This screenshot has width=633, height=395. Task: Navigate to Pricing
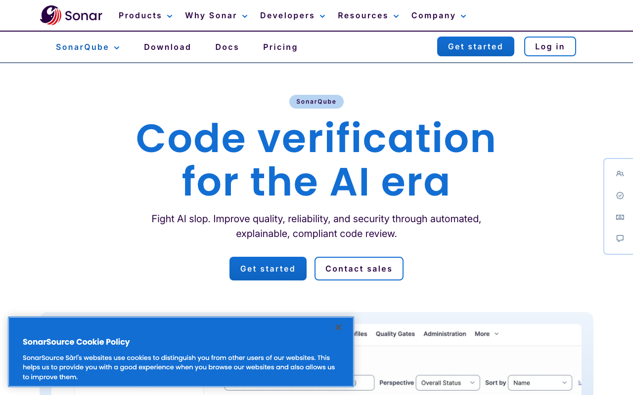click(x=280, y=47)
